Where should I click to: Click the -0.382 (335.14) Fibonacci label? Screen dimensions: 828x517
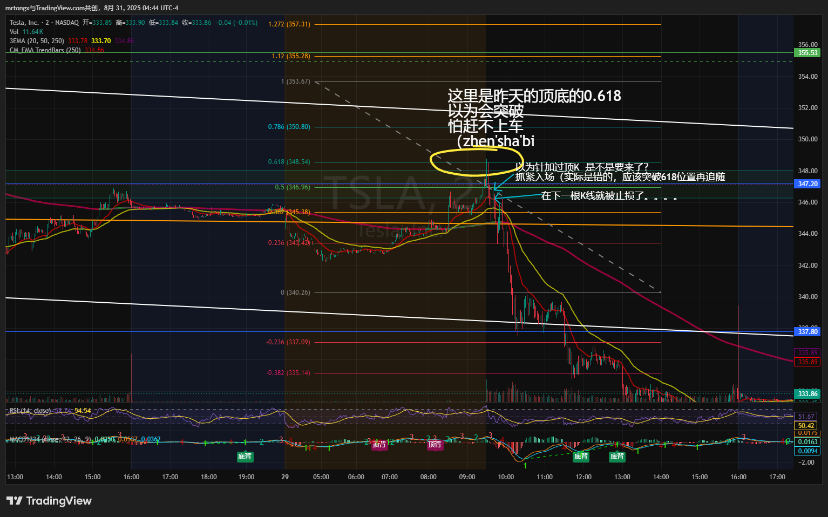[x=288, y=373]
